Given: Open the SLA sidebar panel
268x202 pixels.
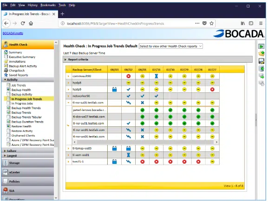Looking at the screenshot, I should pos(28,191).
